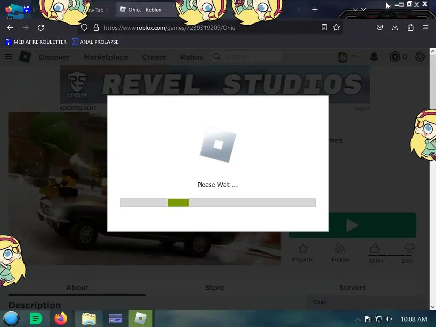Switch to the About tab
This screenshot has width=436, height=327.
coord(77,287)
